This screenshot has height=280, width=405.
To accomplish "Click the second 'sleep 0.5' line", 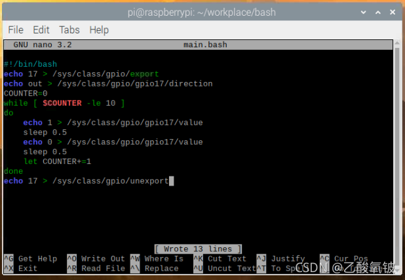I will (45, 151).
